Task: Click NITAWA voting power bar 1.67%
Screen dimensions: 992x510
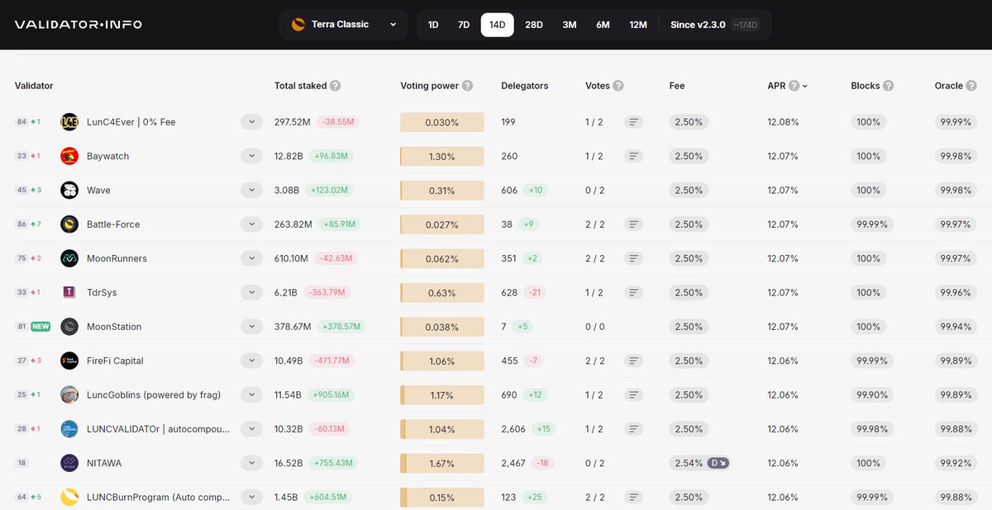Action: 442,463
